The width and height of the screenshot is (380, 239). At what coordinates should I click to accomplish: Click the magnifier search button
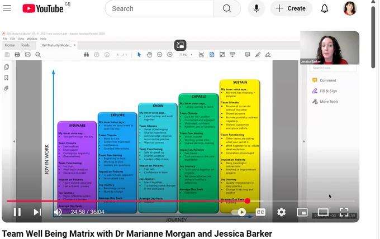pos(227,8)
